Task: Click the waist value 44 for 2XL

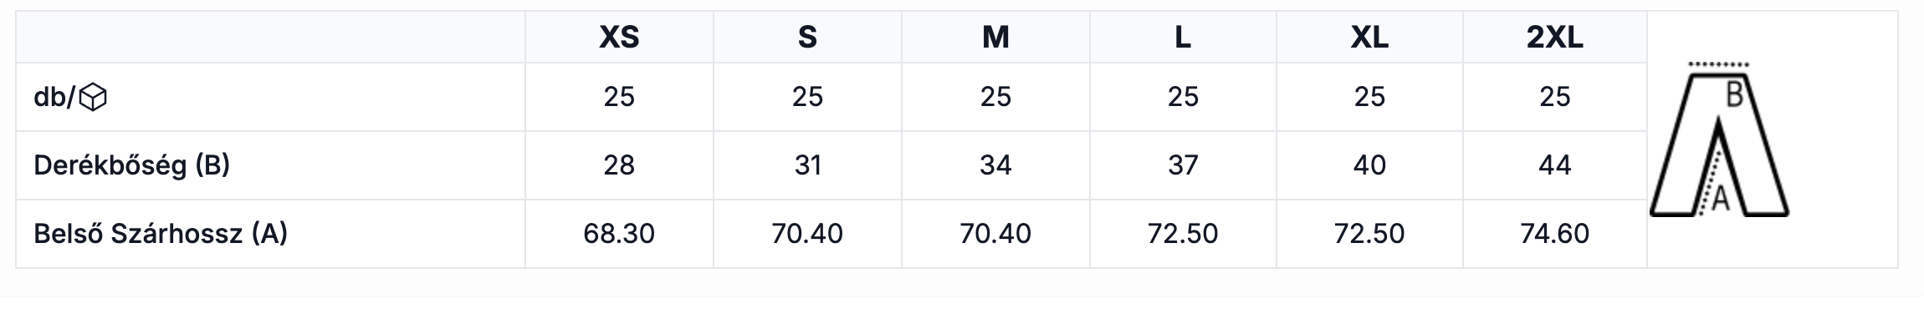Action: (1555, 165)
